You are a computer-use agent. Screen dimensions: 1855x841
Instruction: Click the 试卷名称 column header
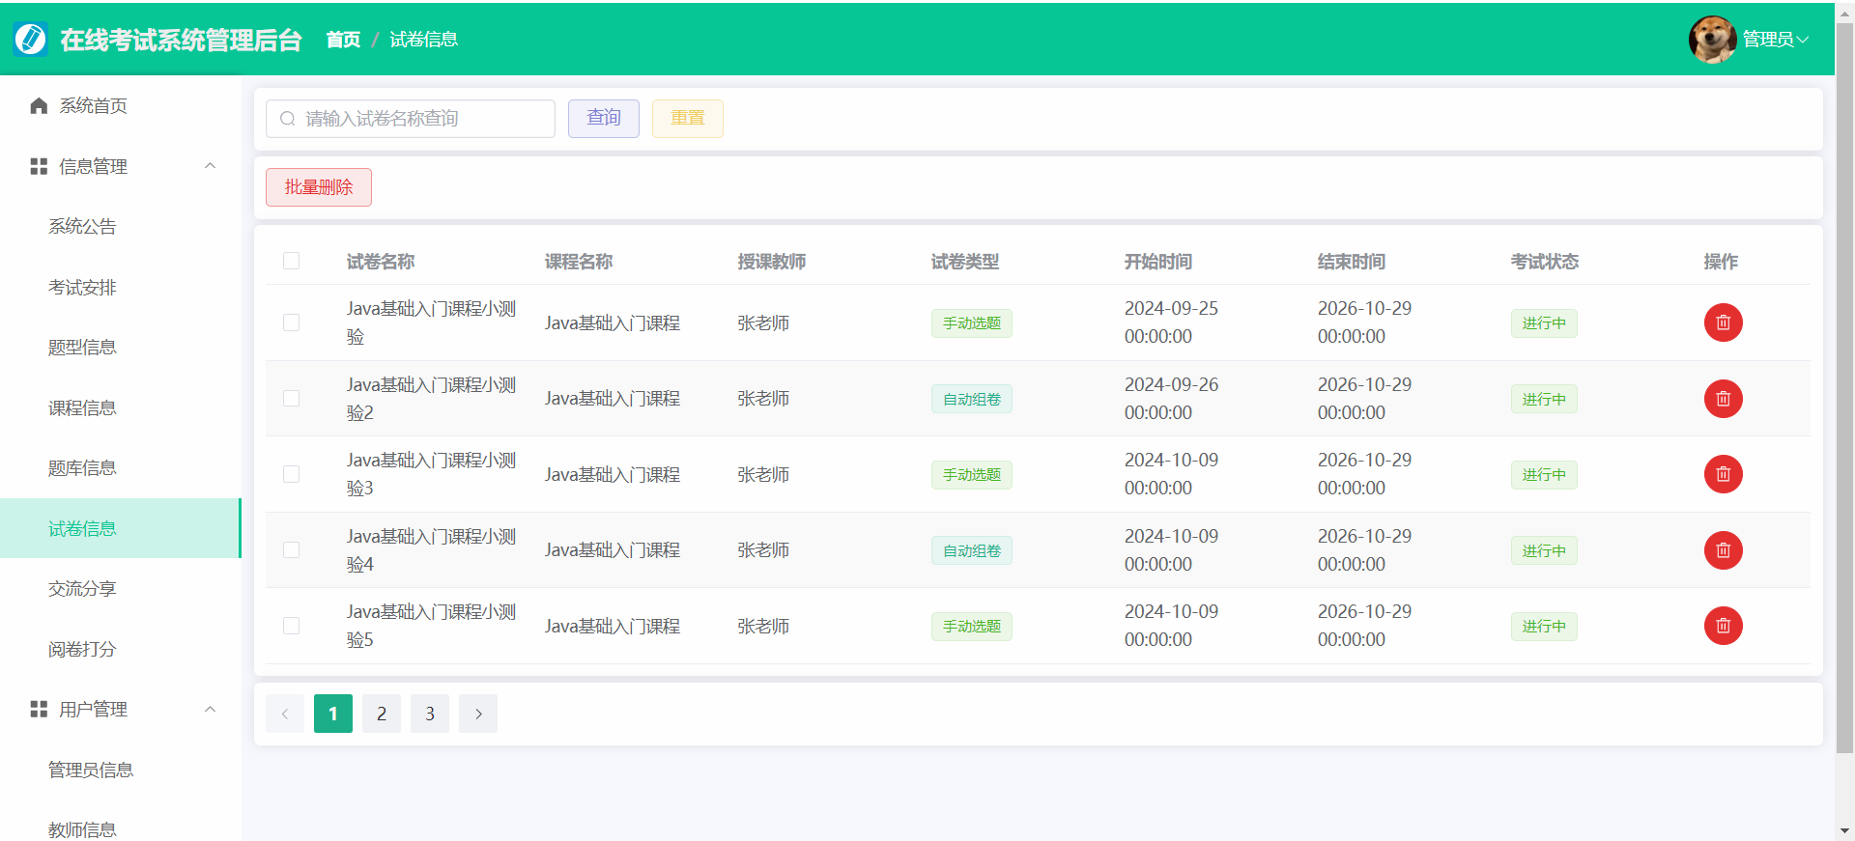[x=381, y=262]
